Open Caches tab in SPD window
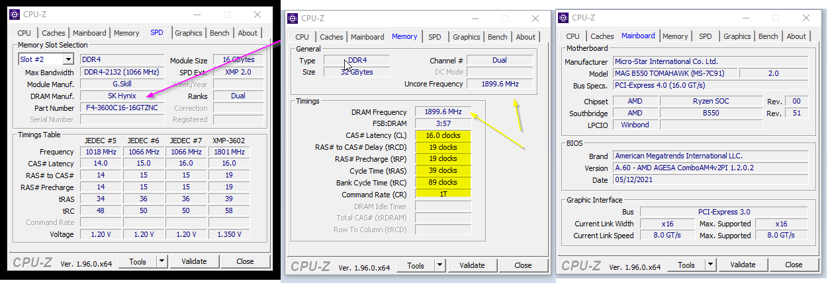This screenshot has height=291, width=830. click(x=54, y=33)
